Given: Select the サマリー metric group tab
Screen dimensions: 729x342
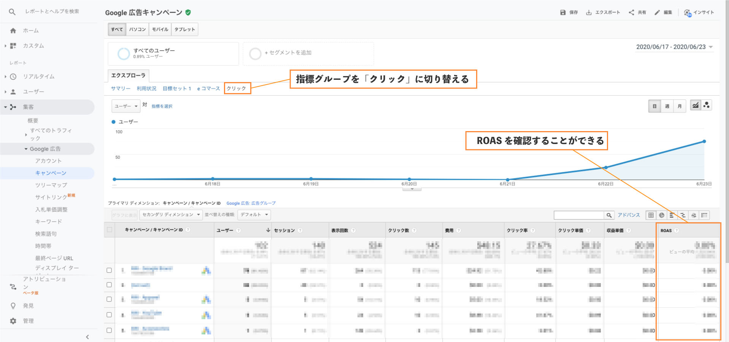Looking at the screenshot, I should pos(121,89).
